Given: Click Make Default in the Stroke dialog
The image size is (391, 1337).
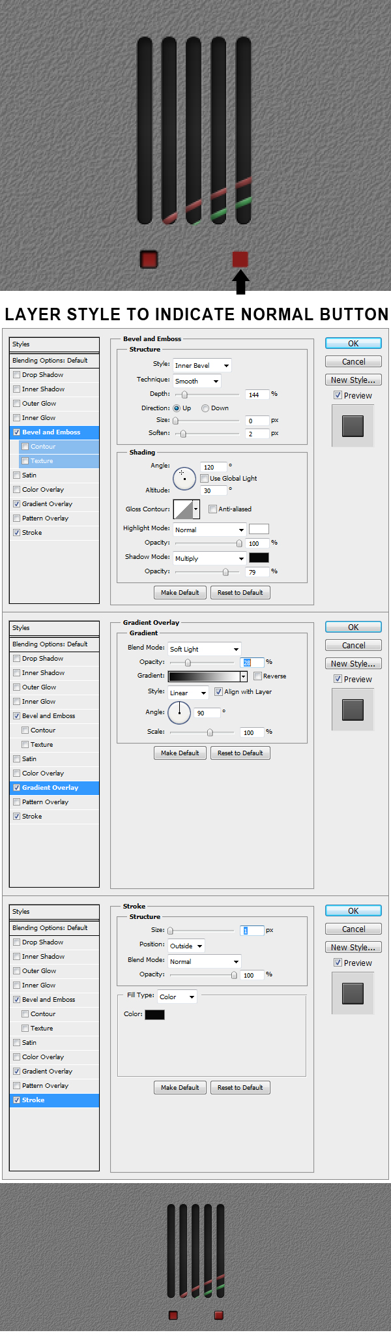Looking at the screenshot, I should [x=180, y=1087].
